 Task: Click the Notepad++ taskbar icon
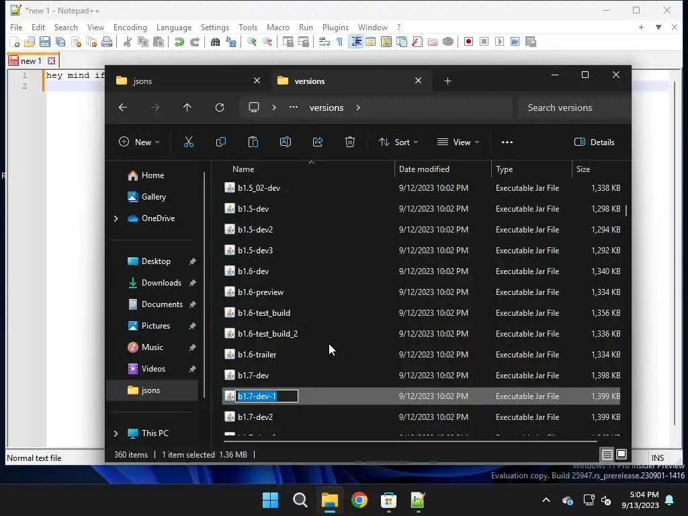point(418,500)
